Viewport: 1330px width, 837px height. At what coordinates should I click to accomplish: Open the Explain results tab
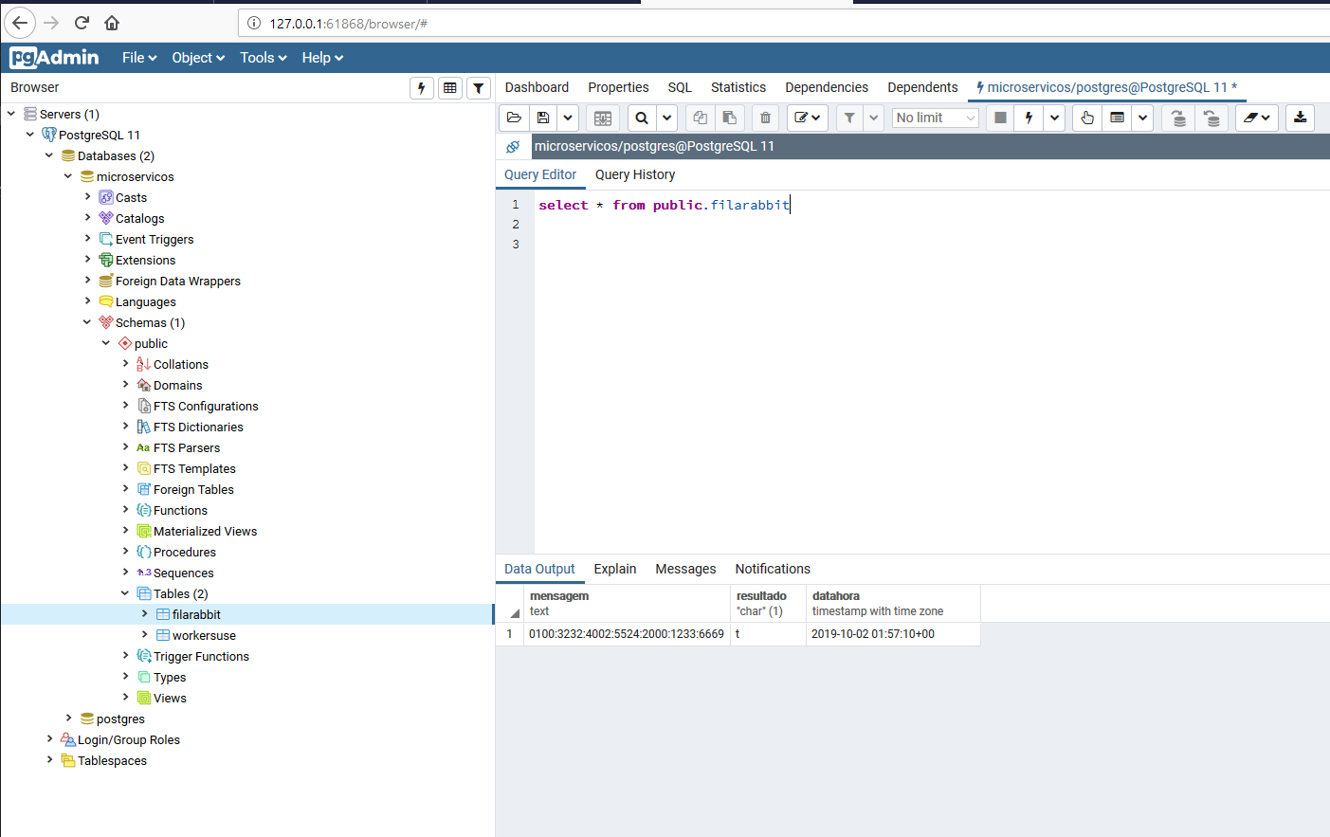pyautogui.click(x=615, y=569)
